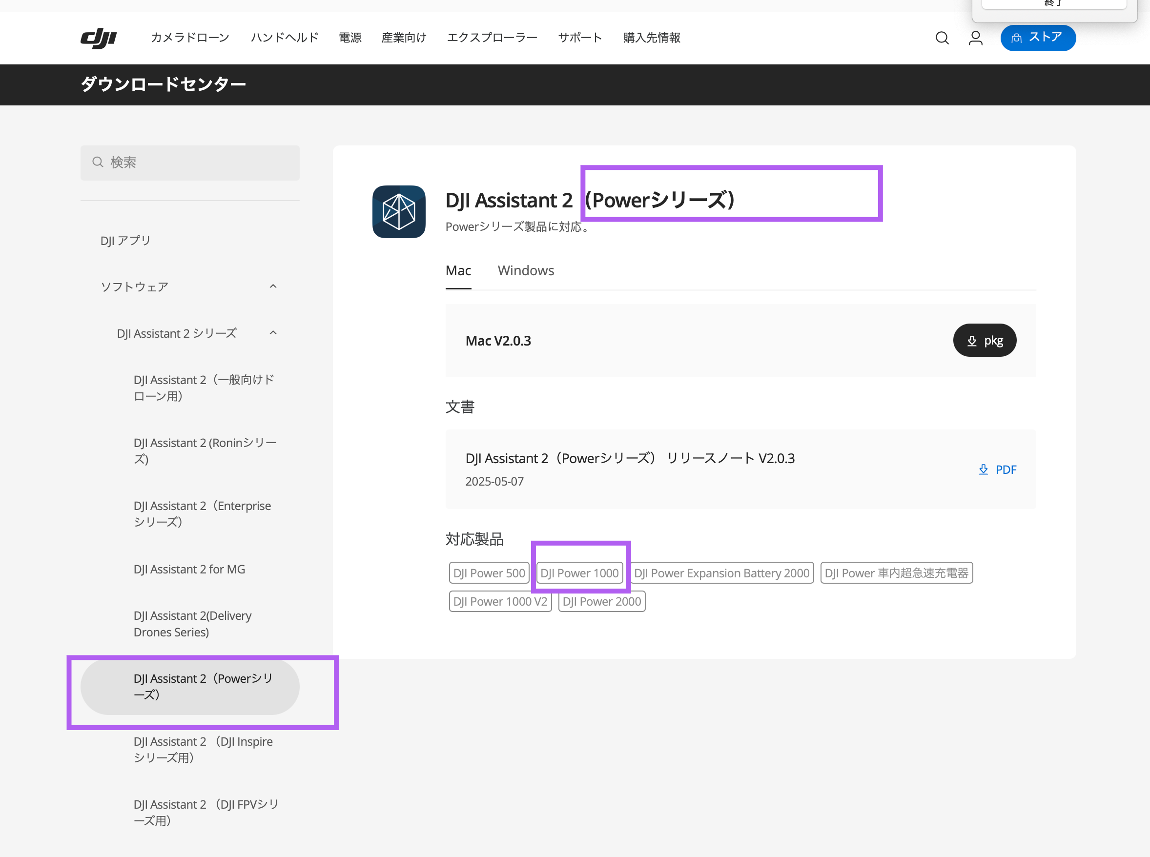Open the カメラドローン menu
1150x857 pixels.
(x=190, y=38)
